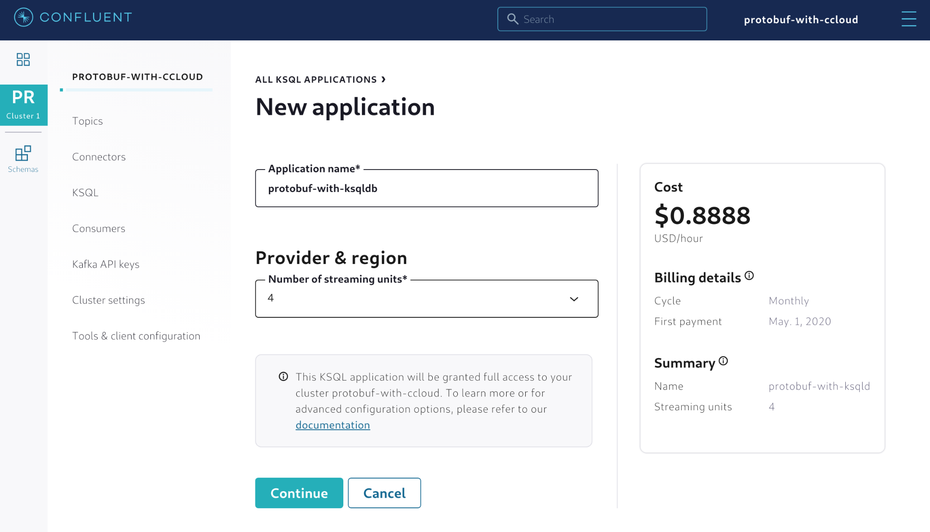Open Tools & client configuration
This screenshot has width=930, height=532.
136,336
